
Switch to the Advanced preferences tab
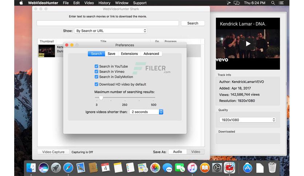pos(151,54)
